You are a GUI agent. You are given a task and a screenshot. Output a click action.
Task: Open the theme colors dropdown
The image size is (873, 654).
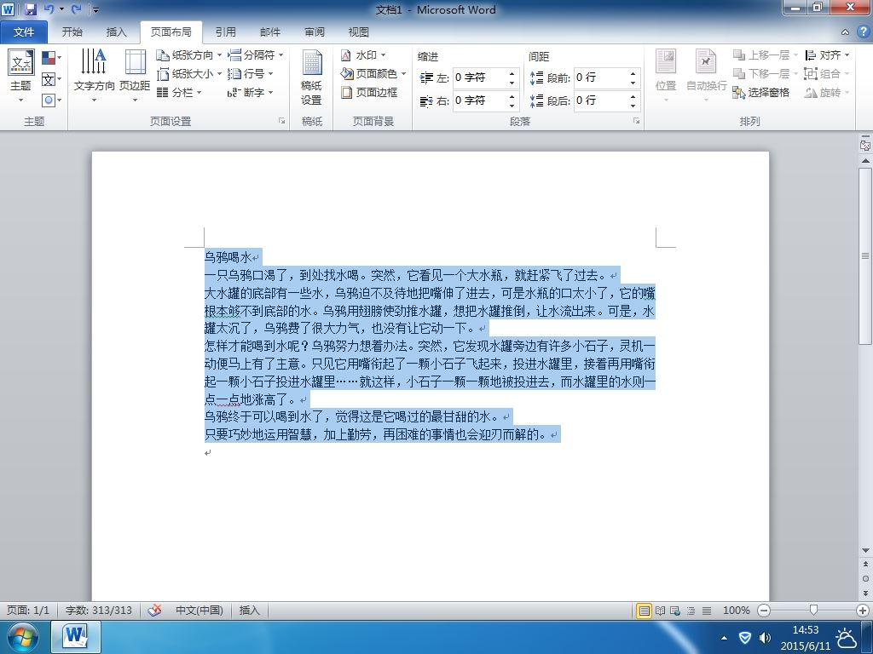tap(51, 58)
